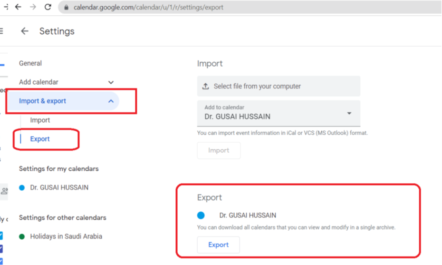The image size is (442, 265).
Task: Click the Export section heading
Action: tap(210, 197)
